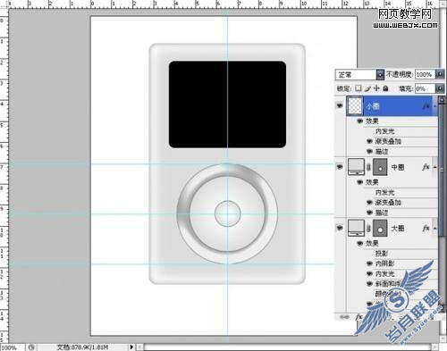Click mask link chain on 大圈 layer

(x=368, y=229)
